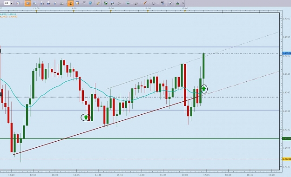
Task: Select the green horizontal support line
Action: tap(140, 138)
